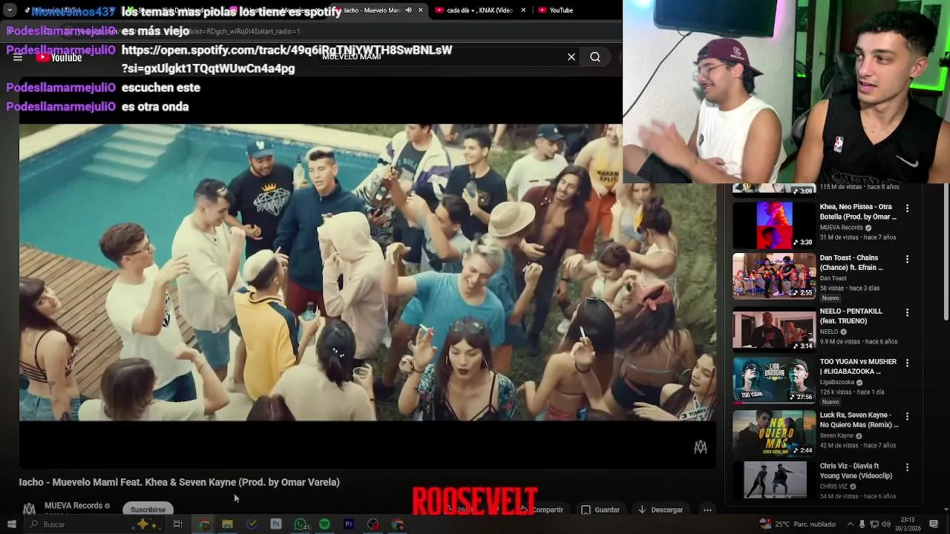Viewport: 950px width, 534px height.
Task: Open the YouTube hamburger guide menu
Action: 18,57
